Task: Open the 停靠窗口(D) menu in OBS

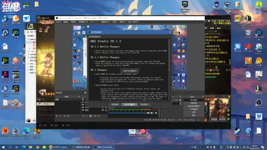Action: point(83,22)
